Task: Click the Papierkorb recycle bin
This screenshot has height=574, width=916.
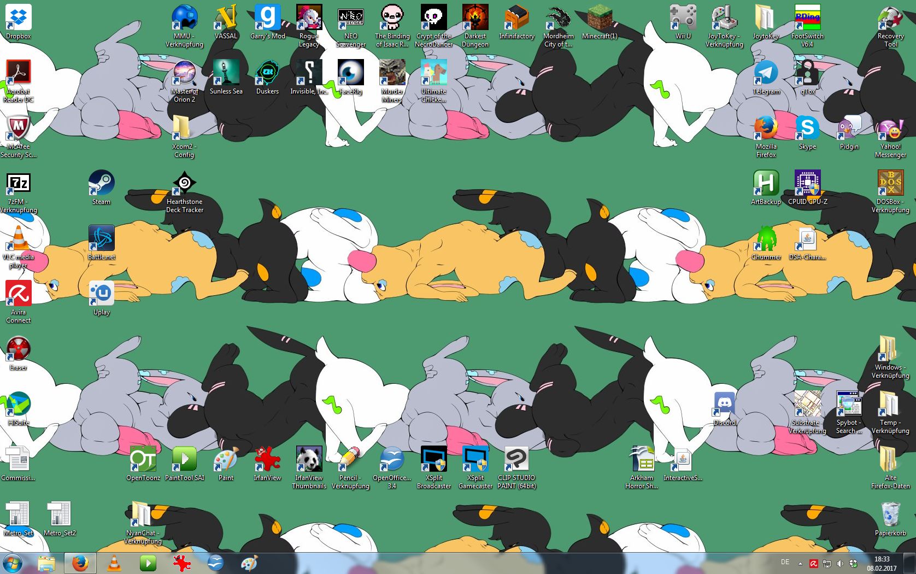Action: pos(890,519)
